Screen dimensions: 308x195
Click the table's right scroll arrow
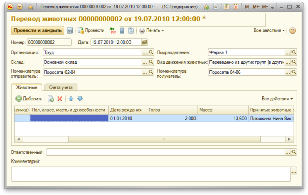click(289, 139)
